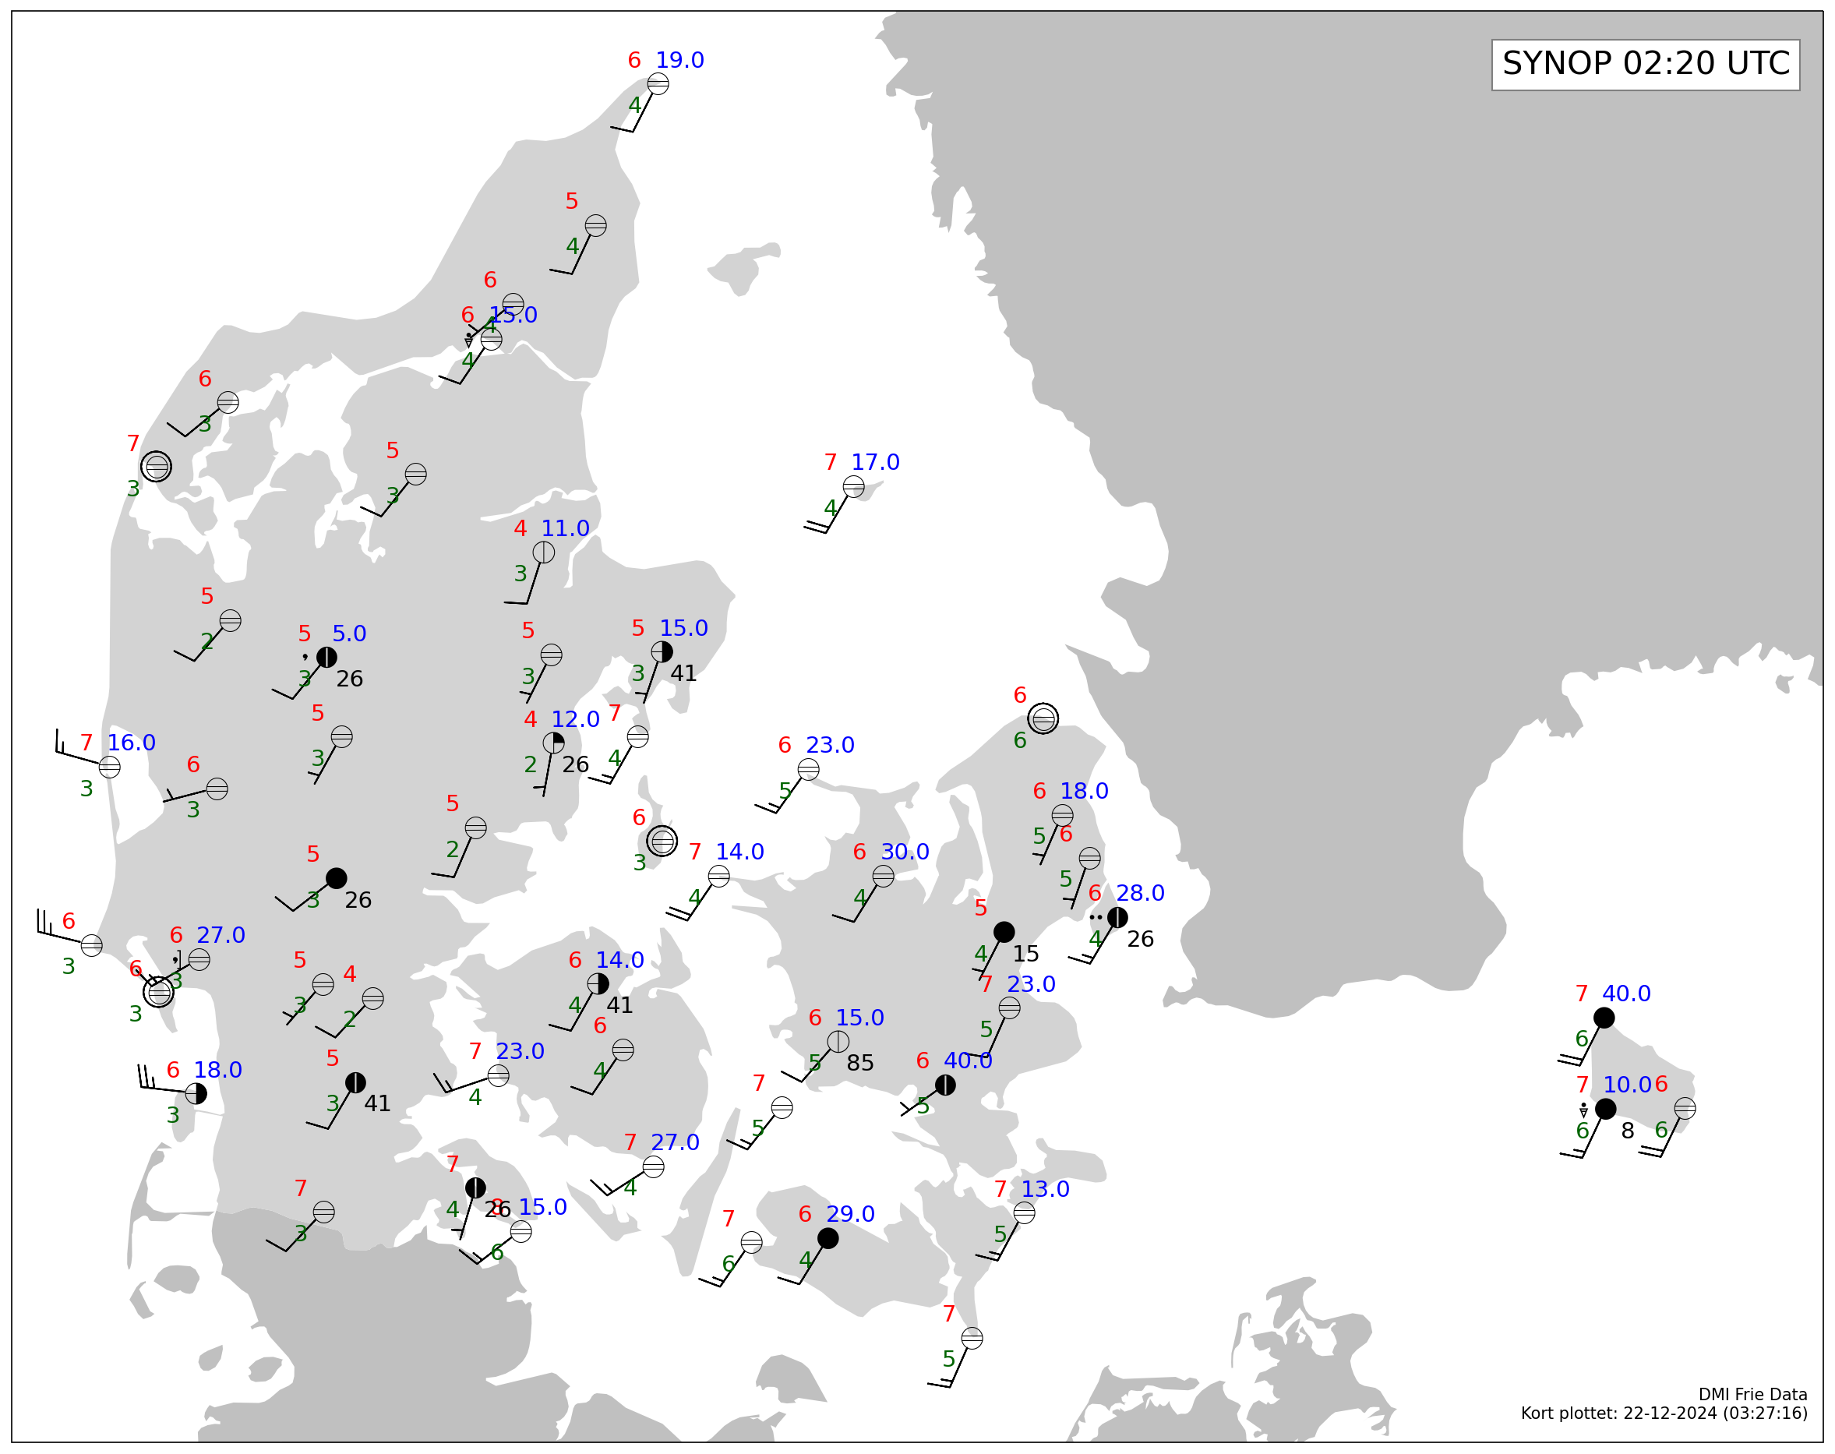The width and height of the screenshot is (1835, 1454).
Task: Select the blue '30.0' value
Action: (905, 852)
